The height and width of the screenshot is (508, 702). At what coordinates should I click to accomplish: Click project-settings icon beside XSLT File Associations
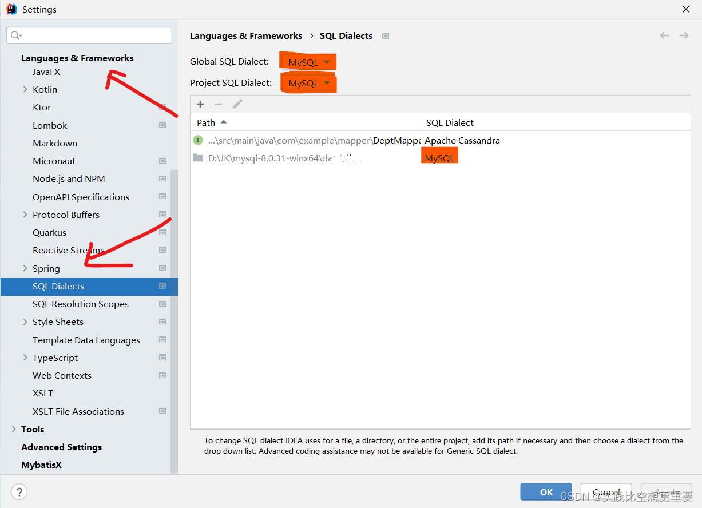tap(162, 411)
